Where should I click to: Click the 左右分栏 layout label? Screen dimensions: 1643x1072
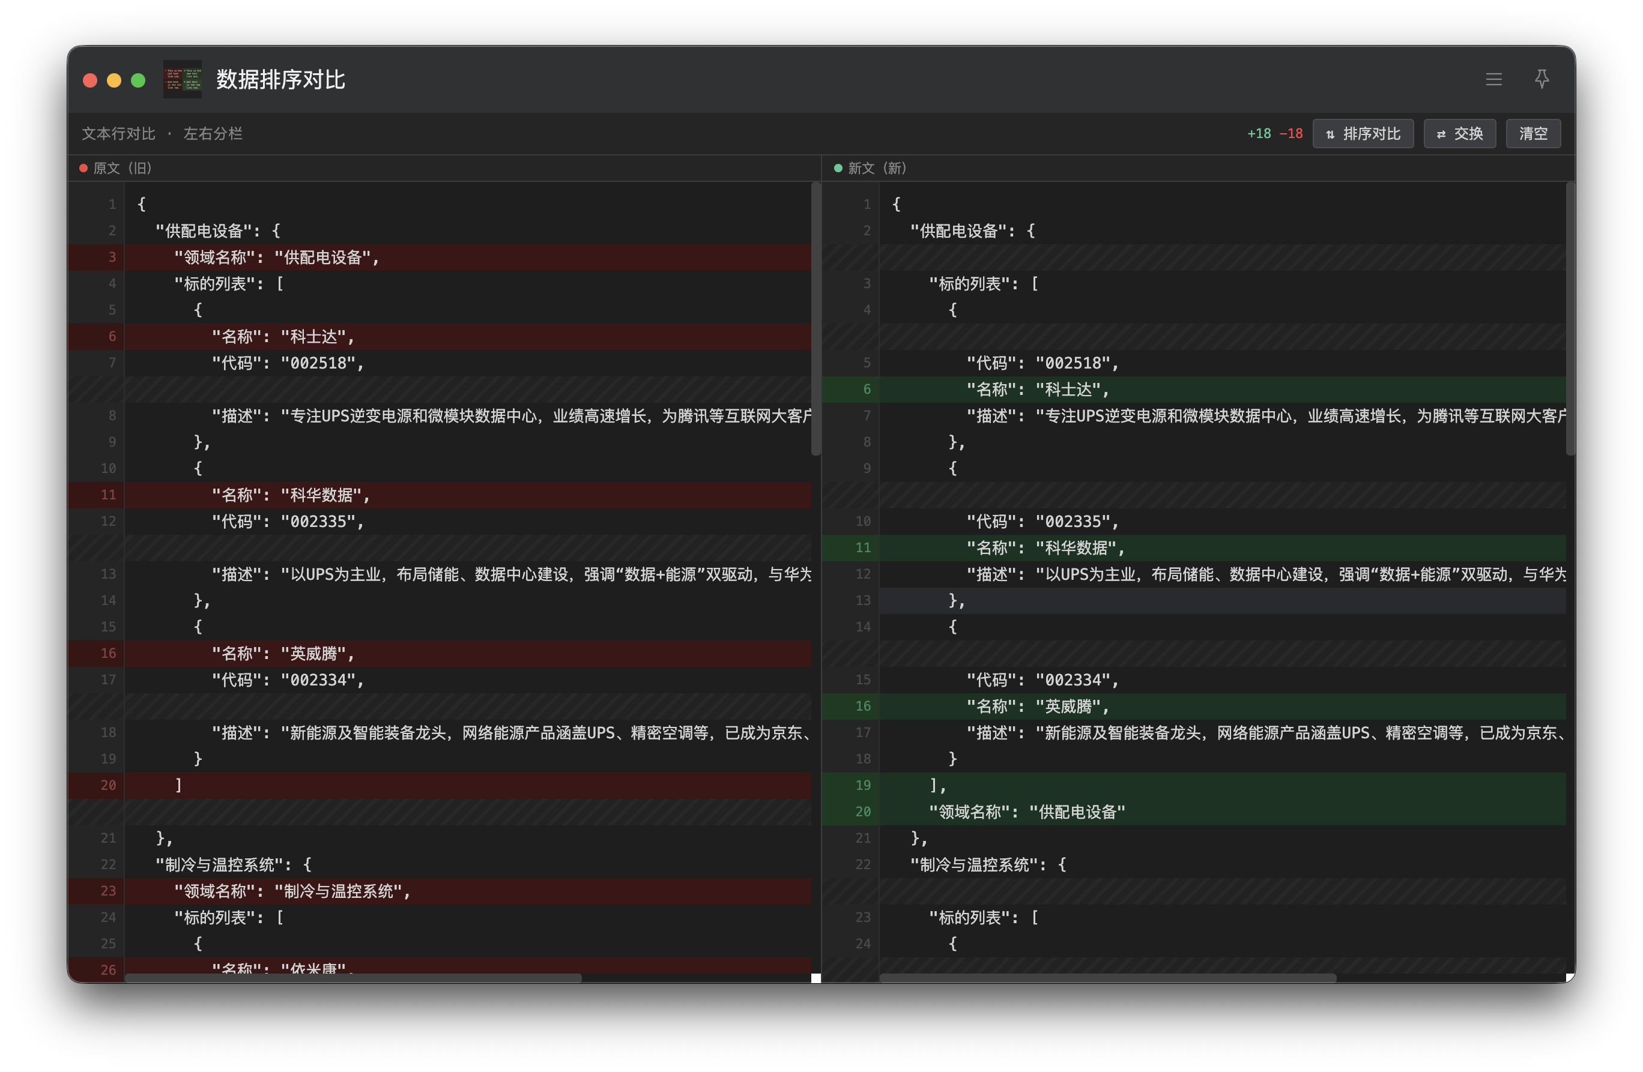[213, 134]
